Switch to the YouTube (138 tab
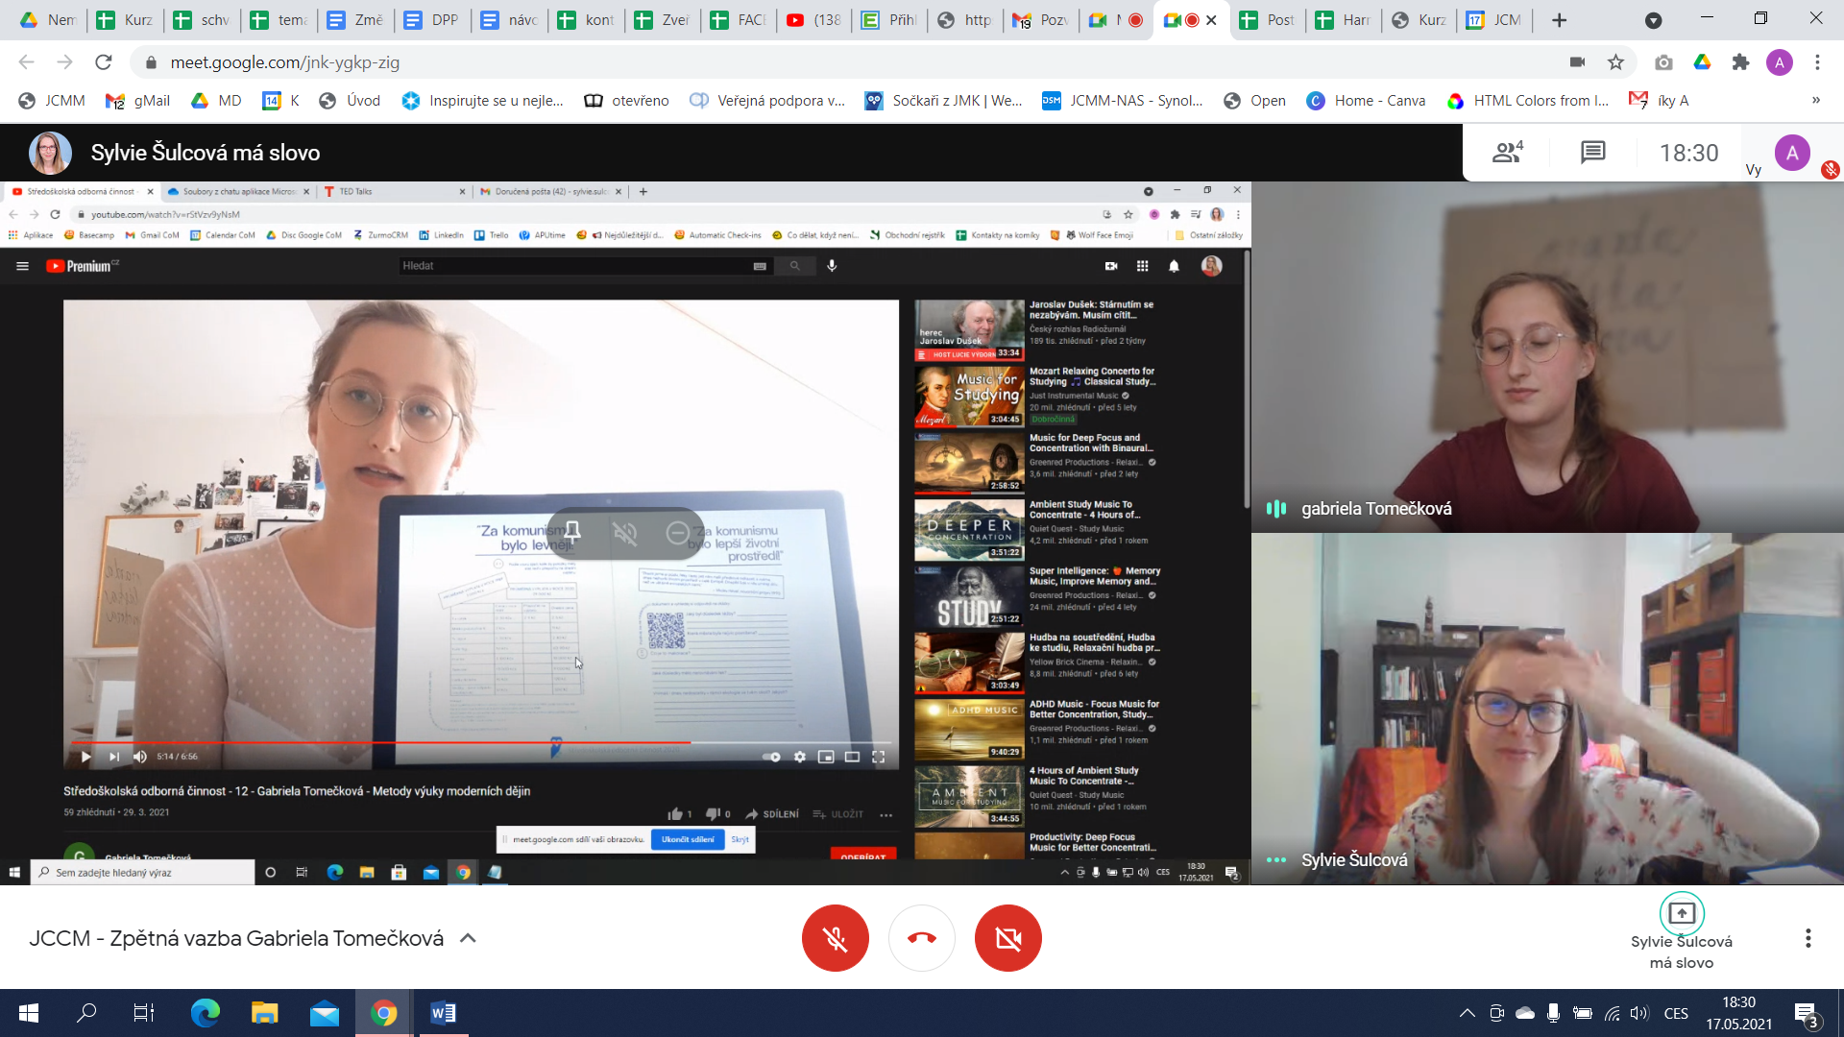This screenshot has height=1037, width=1844. [x=813, y=20]
